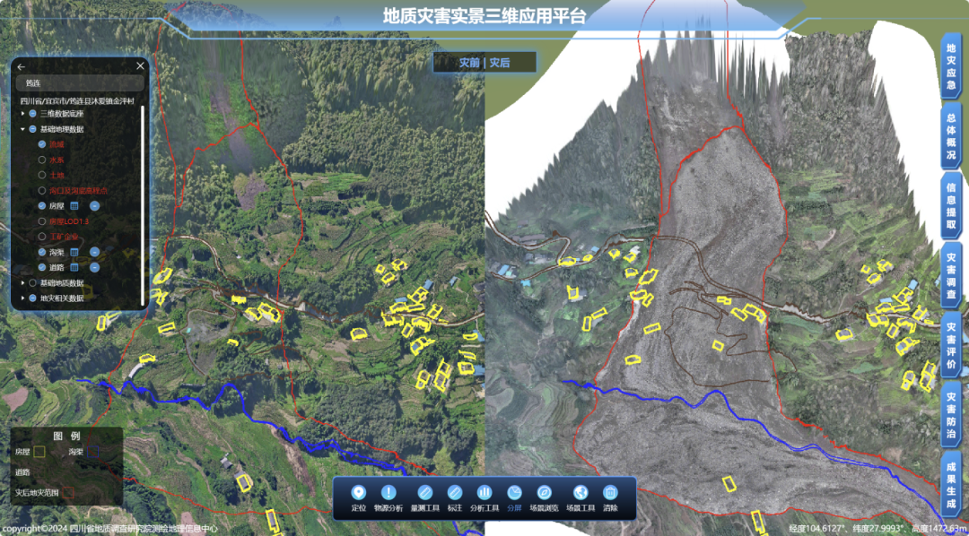Open the 成果生成 side tab
The width and height of the screenshot is (969, 536).
coord(951,486)
